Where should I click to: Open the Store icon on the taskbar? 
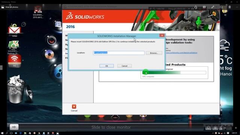(30, 133)
